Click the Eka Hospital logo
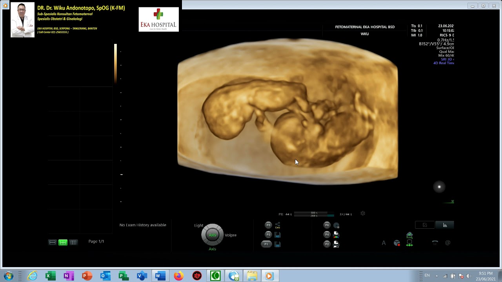The width and height of the screenshot is (502, 282). click(x=159, y=19)
